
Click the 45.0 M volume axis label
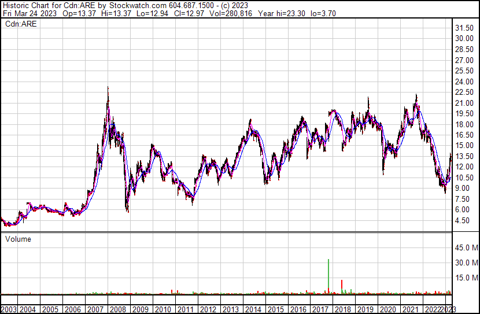466,248
